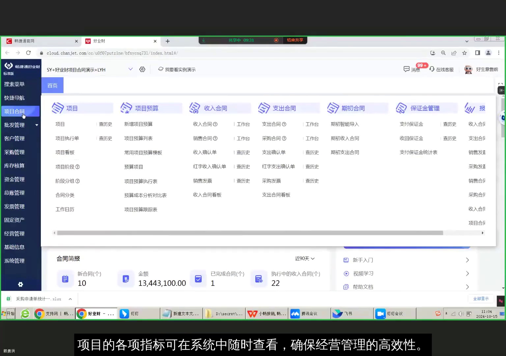Screen dimensions: 506x356
Task: Open the workspace switcher dropdown arrow
Action: pyautogui.click(x=130, y=69)
